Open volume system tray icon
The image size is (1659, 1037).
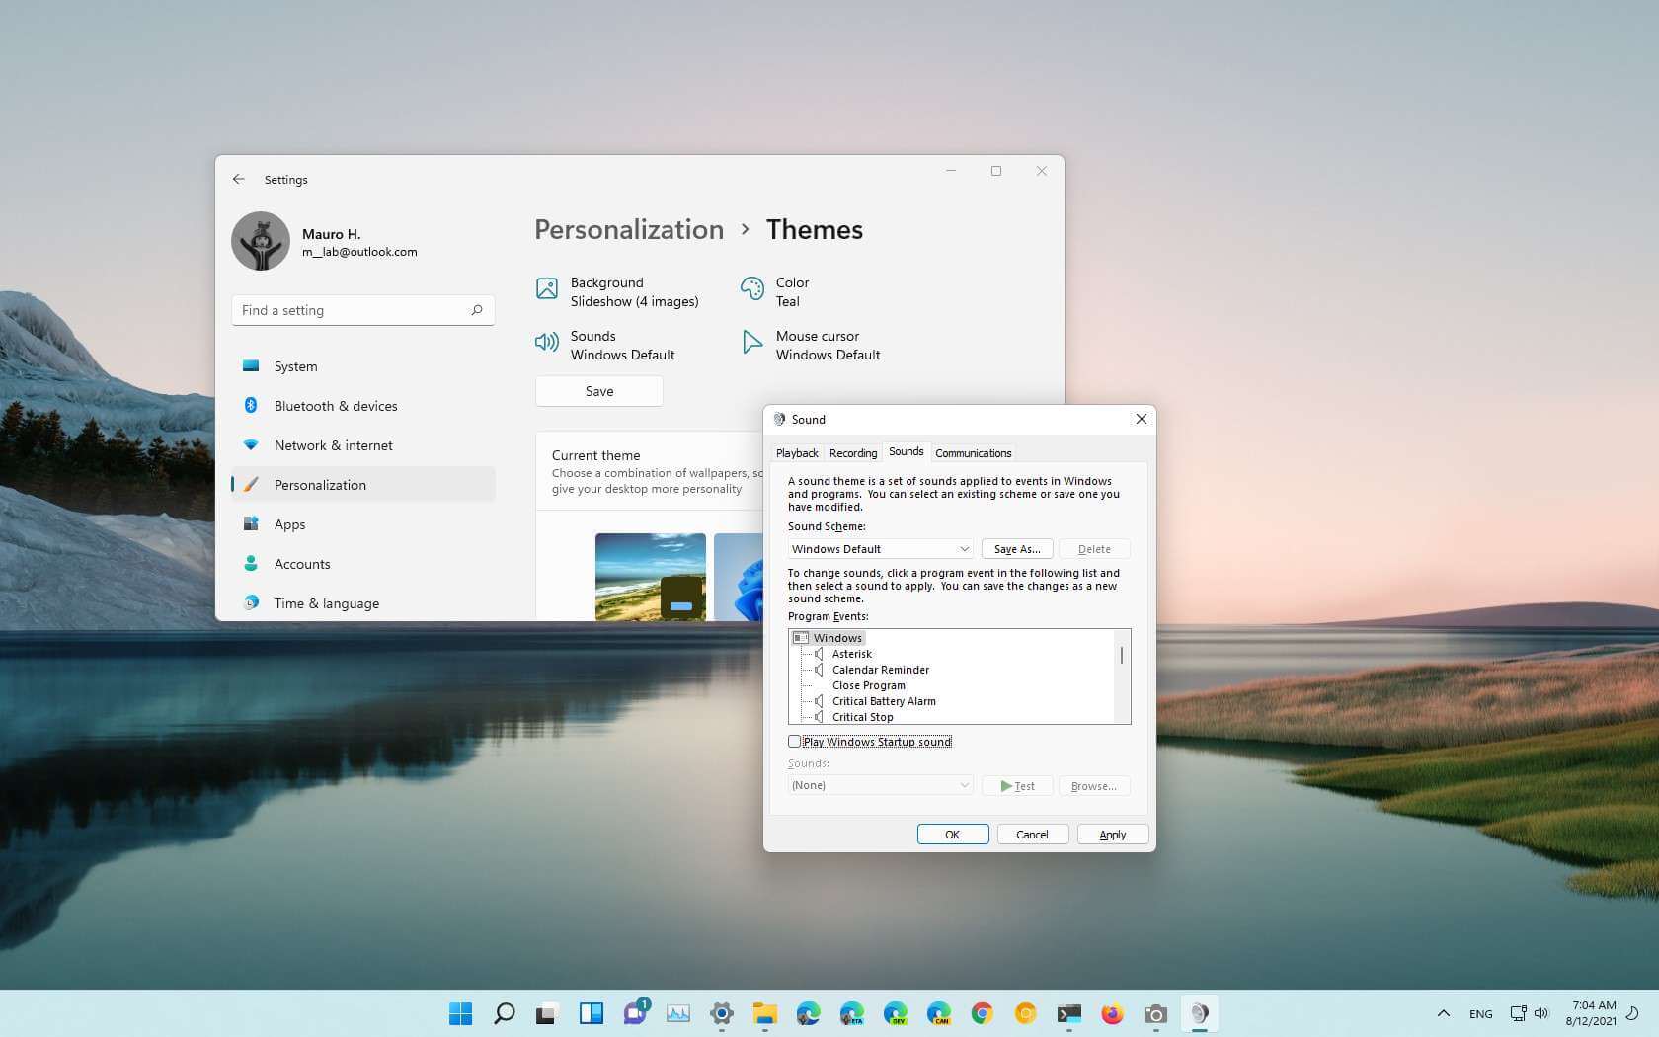(1541, 1013)
